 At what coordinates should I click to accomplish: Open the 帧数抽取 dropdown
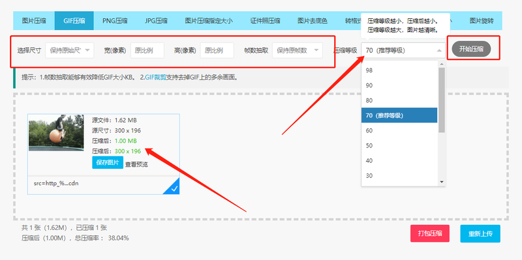pos(298,51)
